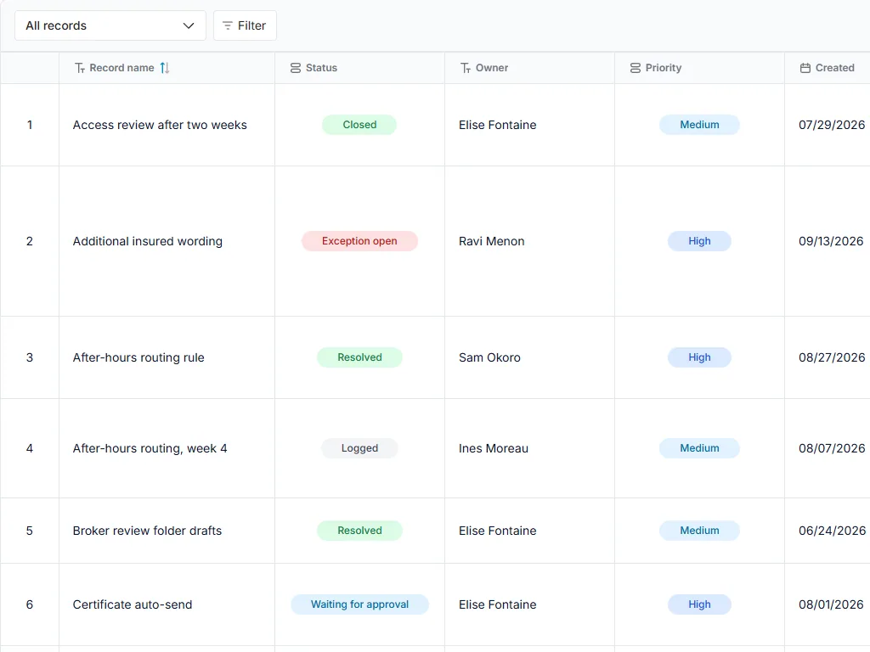Click the Created column header label
The height and width of the screenshot is (652, 870).
[834, 68]
